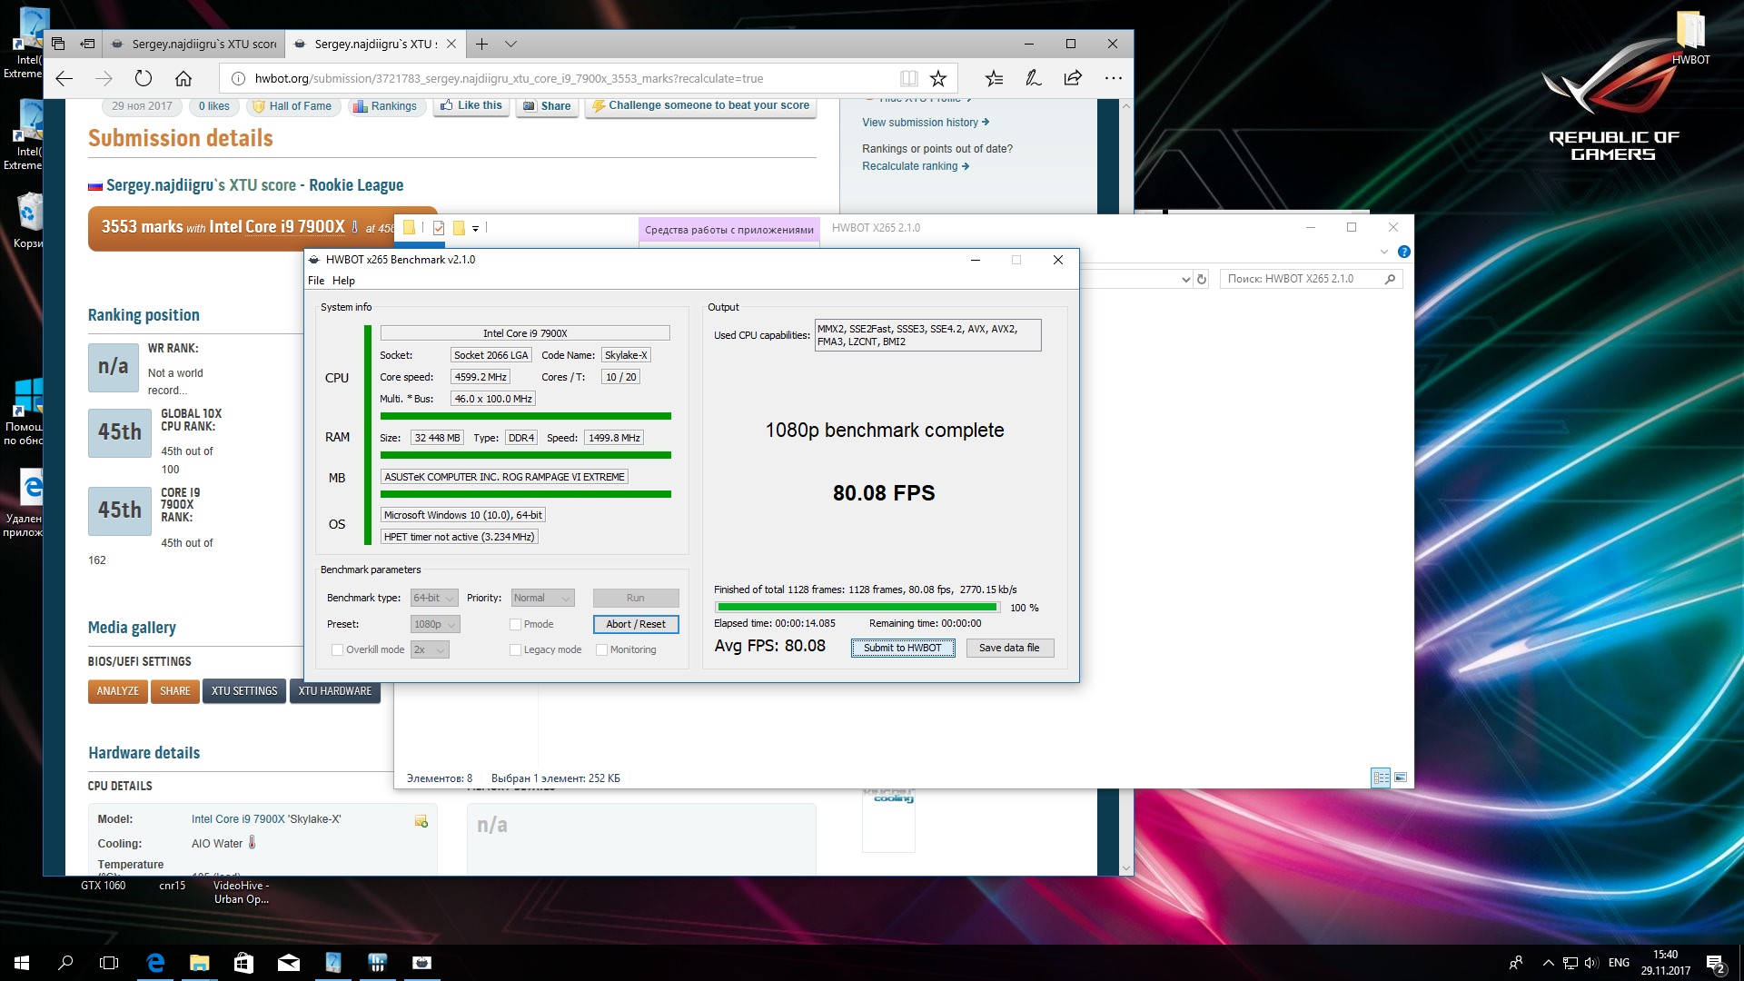Viewport: 1744px width, 981px height.
Task: Click benchmark green progress bar
Action: pos(857,607)
